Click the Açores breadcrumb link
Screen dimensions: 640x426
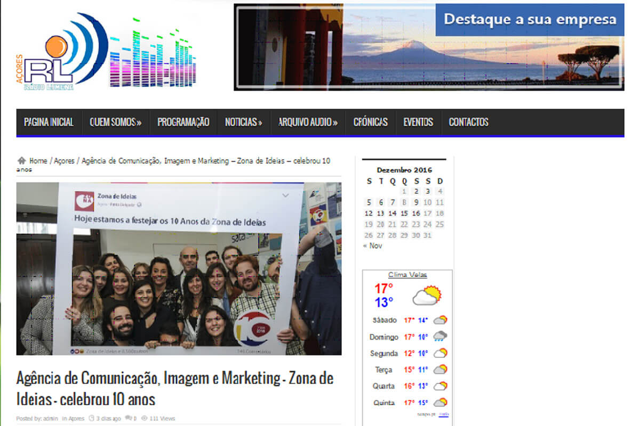point(64,161)
